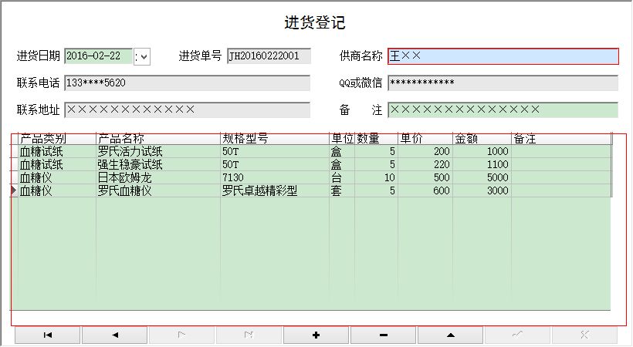Click the 数量 column header
This screenshot has width=633, height=347.
377,139
